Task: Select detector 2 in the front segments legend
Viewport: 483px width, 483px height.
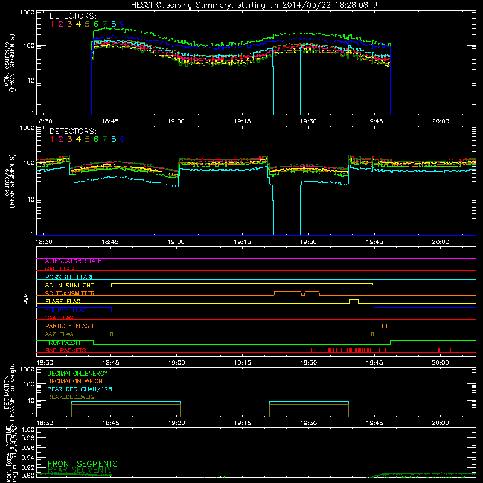Action: [x=61, y=24]
